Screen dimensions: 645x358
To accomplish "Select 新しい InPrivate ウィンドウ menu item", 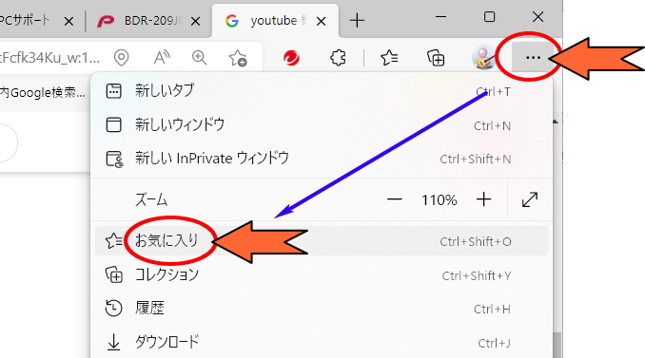I will point(322,159).
